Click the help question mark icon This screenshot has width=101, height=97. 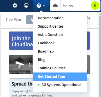pyautogui.click(x=39, y=6)
